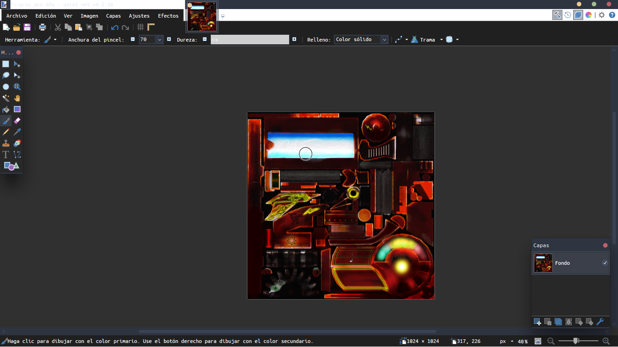Save the image with floppy icon
618x347 pixels.
(x=27, y=27)
